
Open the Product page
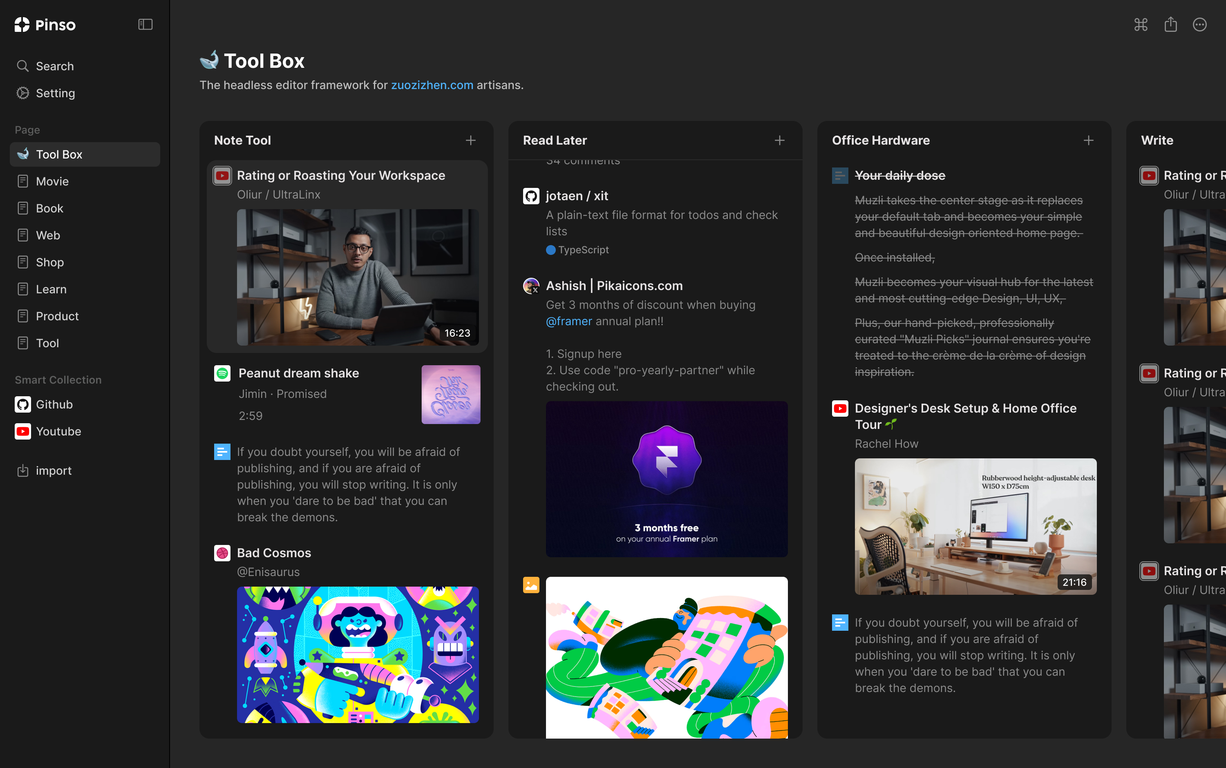[x=85, y=316]
